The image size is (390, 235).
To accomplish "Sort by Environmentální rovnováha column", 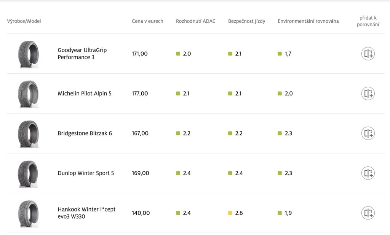I will (308, 21).
